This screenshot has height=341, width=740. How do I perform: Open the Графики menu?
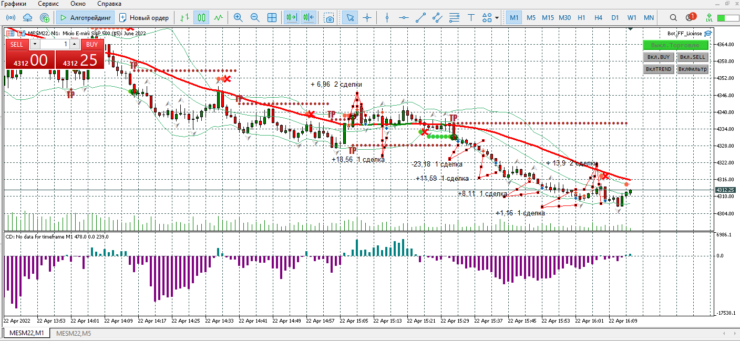tap(14, 4)
